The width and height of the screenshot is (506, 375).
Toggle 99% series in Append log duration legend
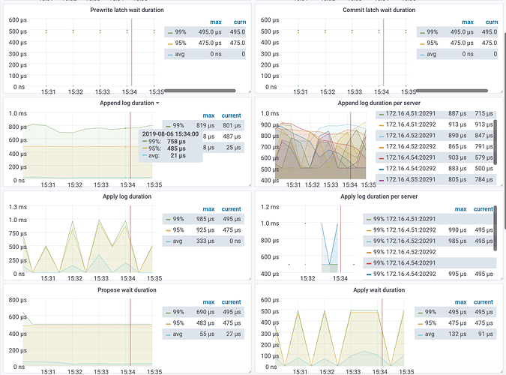(178, 125)
